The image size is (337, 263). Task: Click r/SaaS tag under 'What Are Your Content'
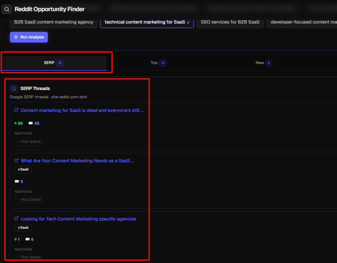tap(23, 170)
